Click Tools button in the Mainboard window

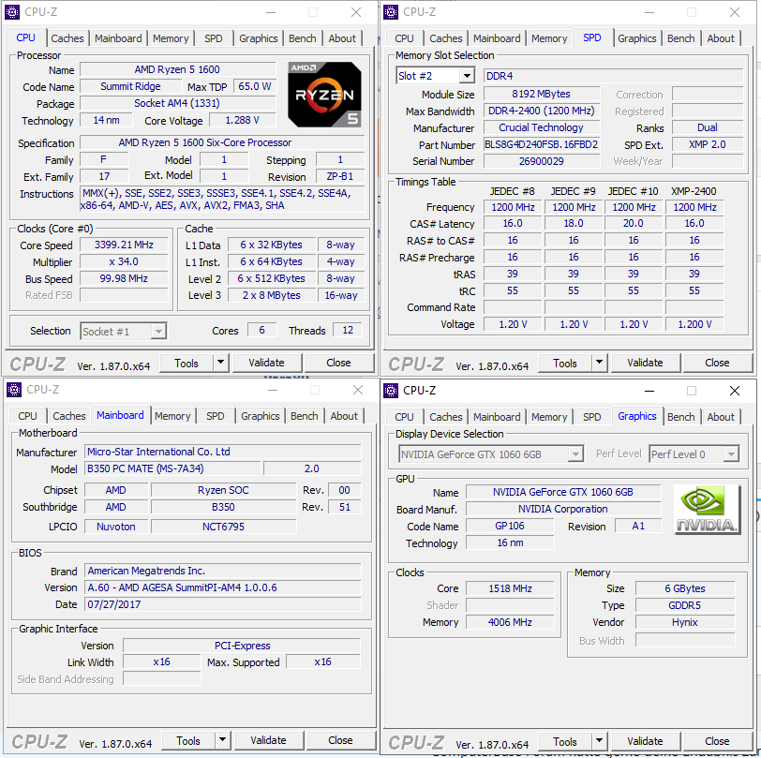(x=188, y=740)
